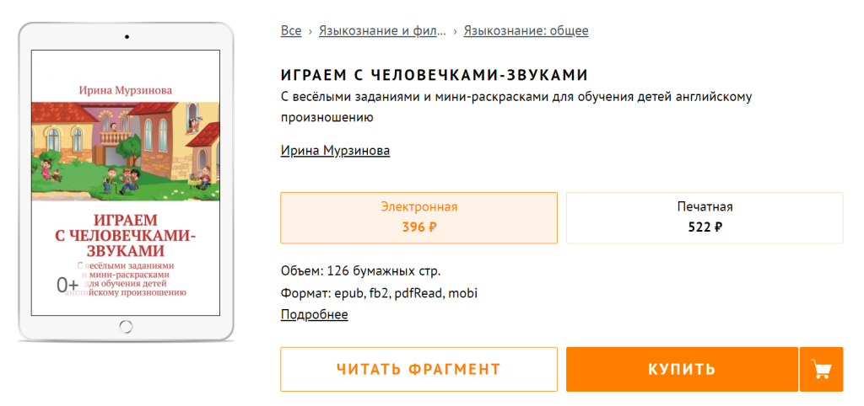Image resolution: width=864 pixels, height=406 pixels.
Task: Click the book cover illustration
Action: (126, 151)
